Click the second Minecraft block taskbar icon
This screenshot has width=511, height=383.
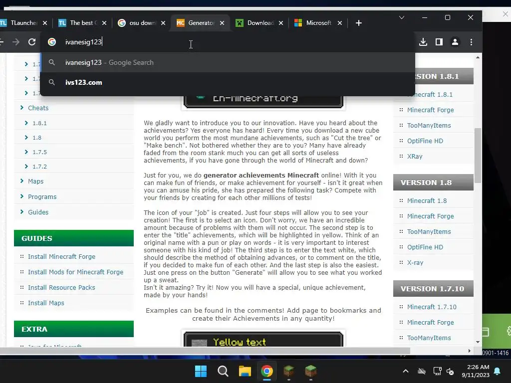[x=310, y=371]
